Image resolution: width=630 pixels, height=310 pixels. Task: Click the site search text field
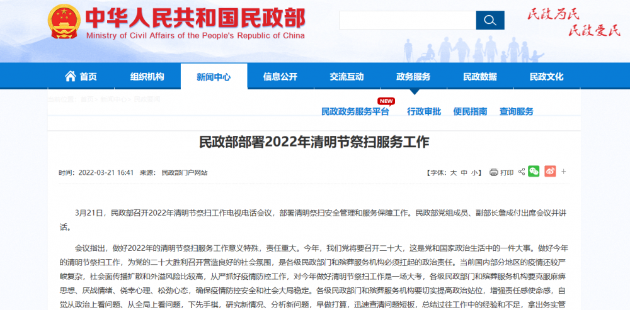click(407, 20)
